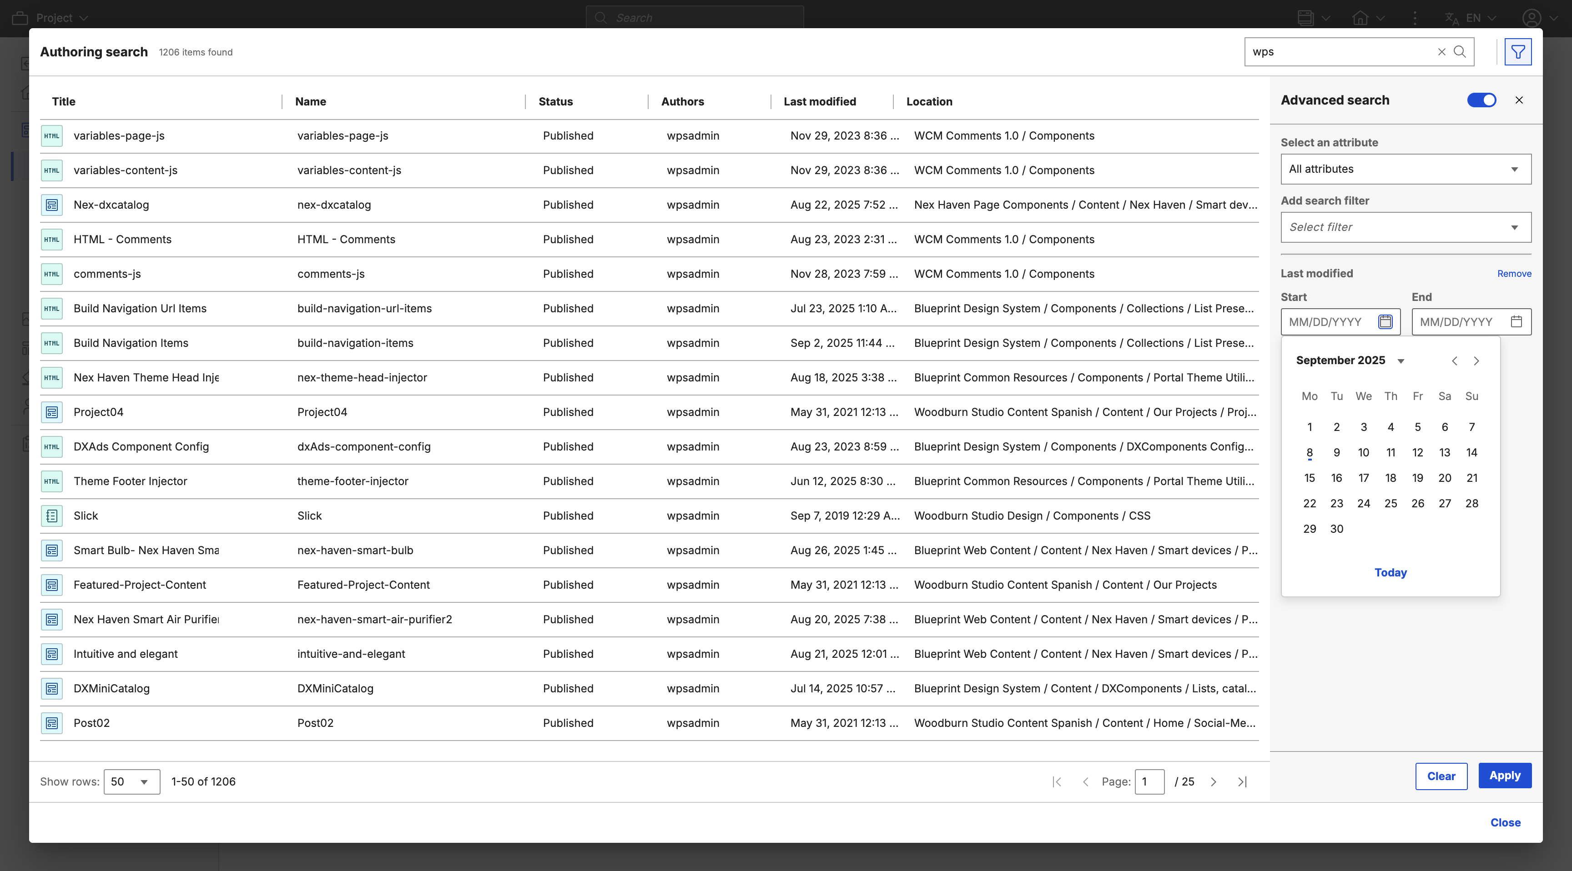
Task: Go to the last results page
Action: coord(1242,781)
